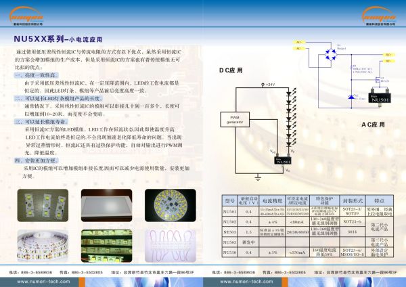406x287 pixels.
Task: Click the 研发中 cell in the NU505 row
Action: coord(248,242)
